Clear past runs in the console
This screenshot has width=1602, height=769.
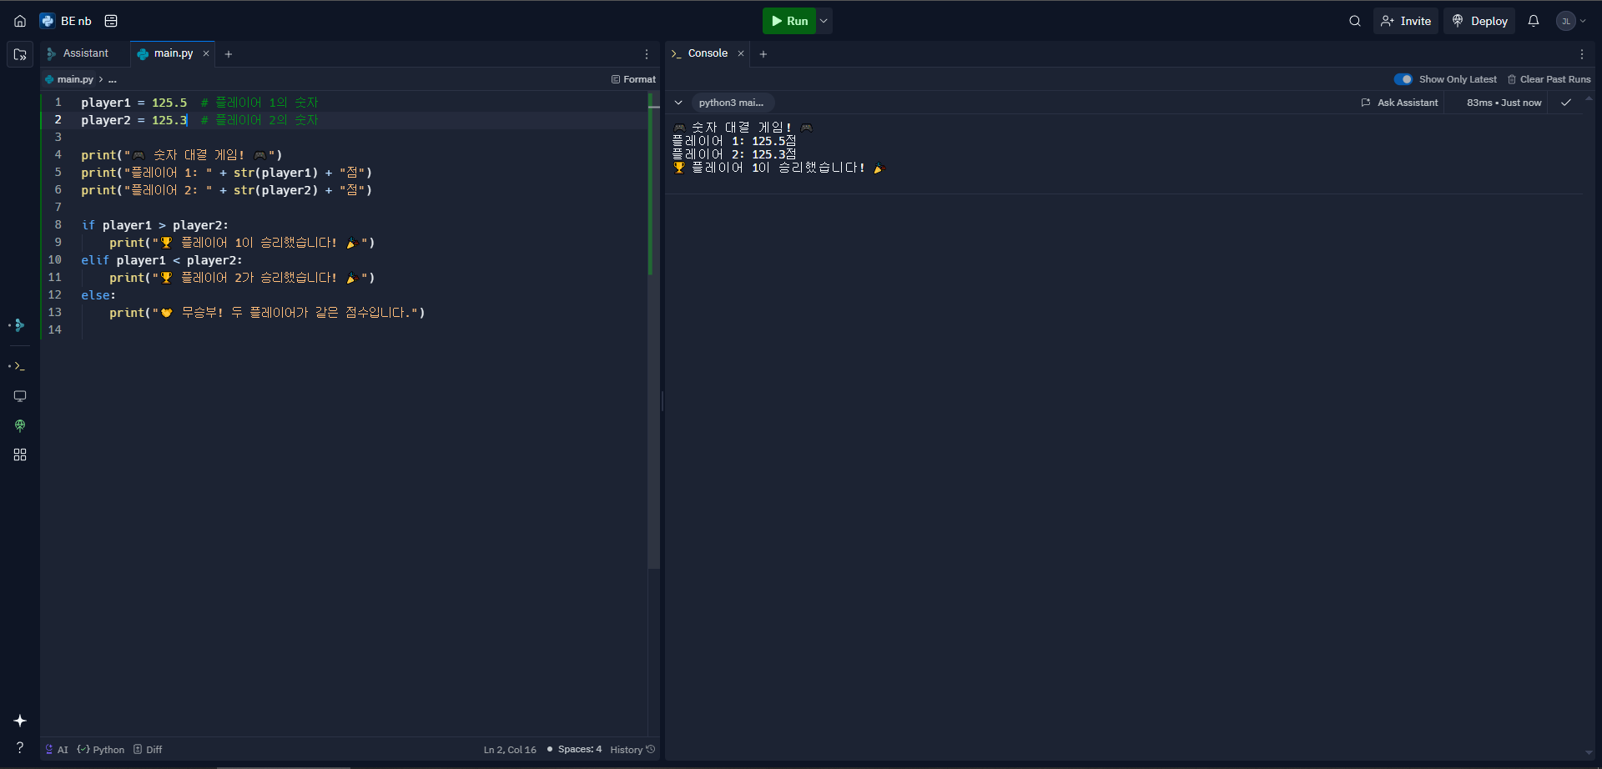point(1549,79)
